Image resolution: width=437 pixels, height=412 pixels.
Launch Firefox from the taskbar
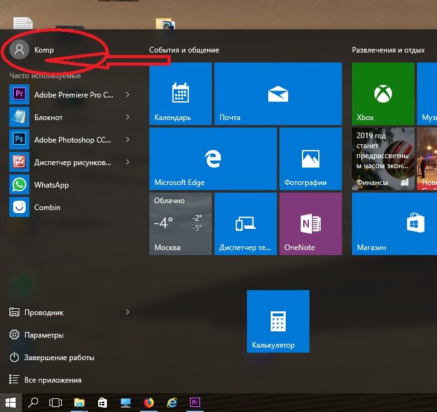[149, 403]
